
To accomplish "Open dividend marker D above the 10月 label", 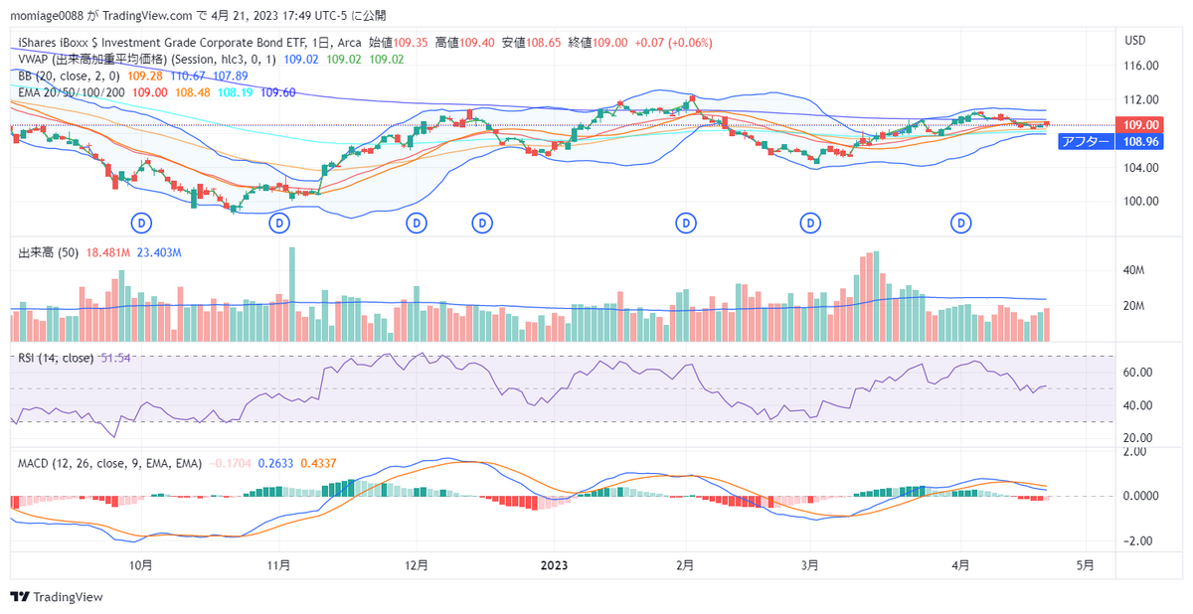I will click(x=142, y=224).
